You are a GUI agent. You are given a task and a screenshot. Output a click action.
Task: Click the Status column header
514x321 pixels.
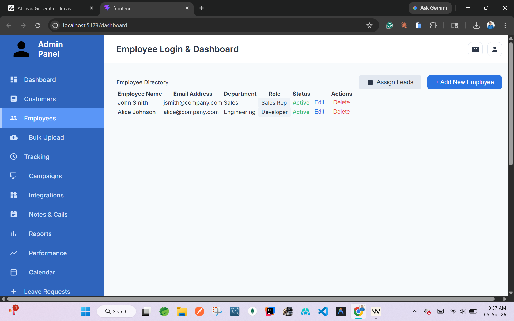tap(301, 94)
